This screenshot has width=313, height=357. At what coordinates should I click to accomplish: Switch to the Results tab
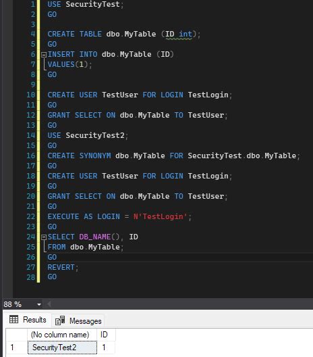coord(28,320)
